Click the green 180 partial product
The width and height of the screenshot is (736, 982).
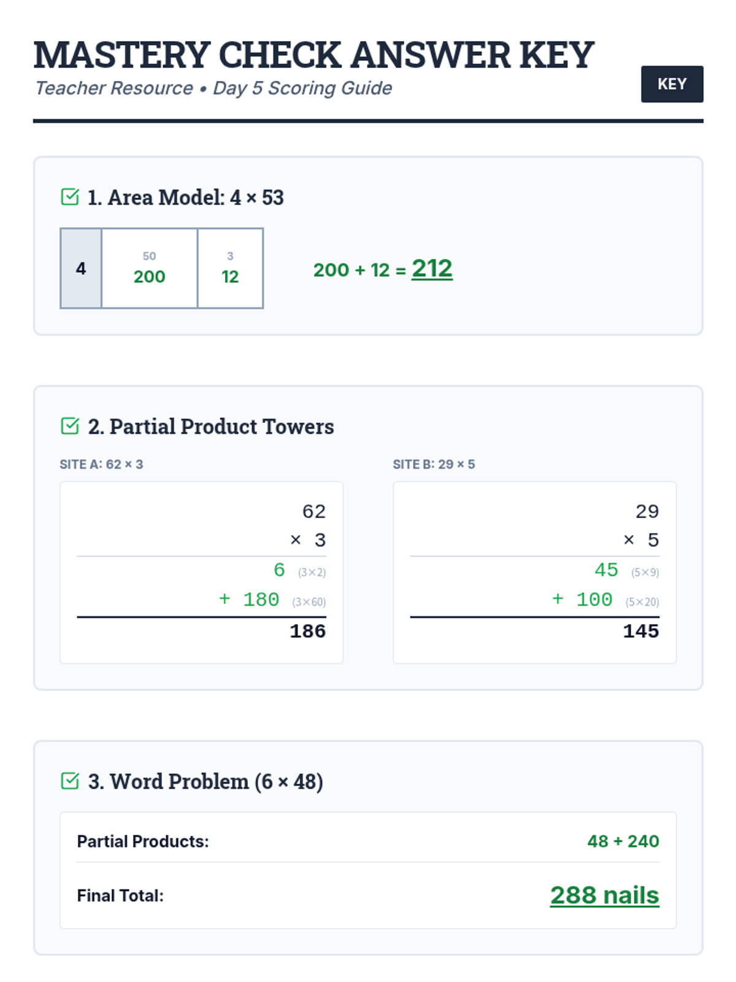click(261, 600)
